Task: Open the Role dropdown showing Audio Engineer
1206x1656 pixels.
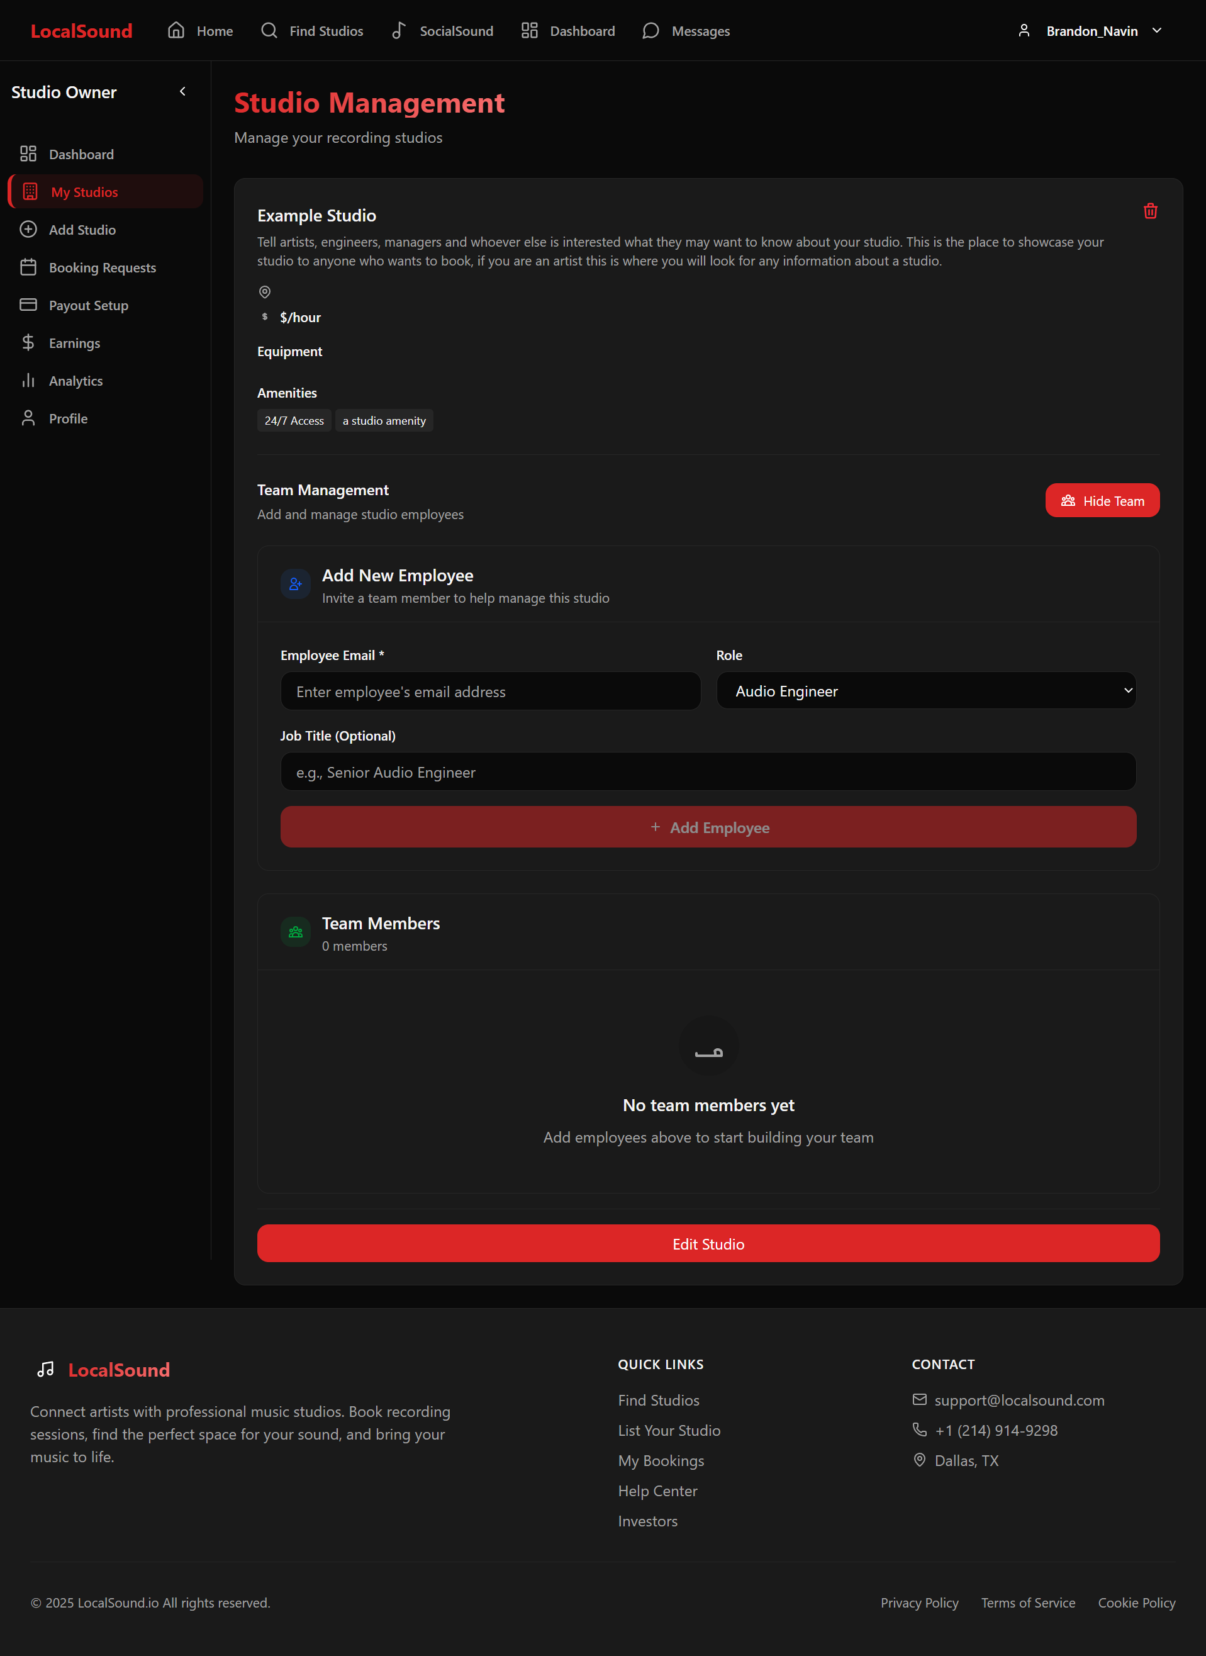Action: pos(925,691)
